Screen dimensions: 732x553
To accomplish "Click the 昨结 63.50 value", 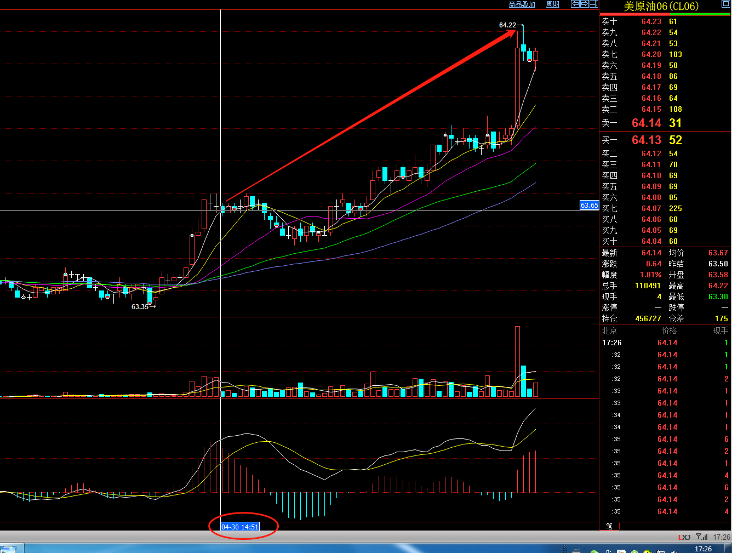I will pyautogui.click(x=718, y=264).
